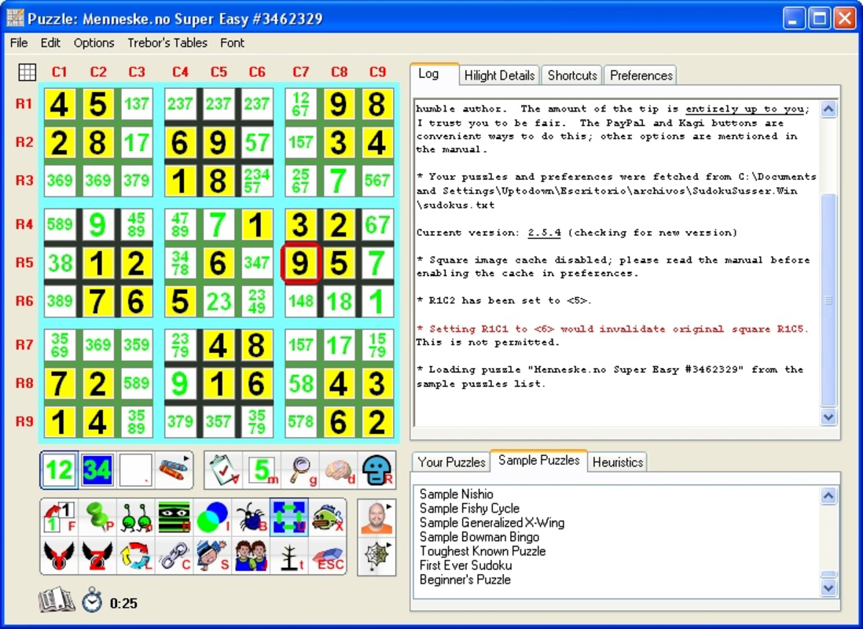Switch to the Preferences tab
The height and width of the screenshot is (629, 863).
641,75
